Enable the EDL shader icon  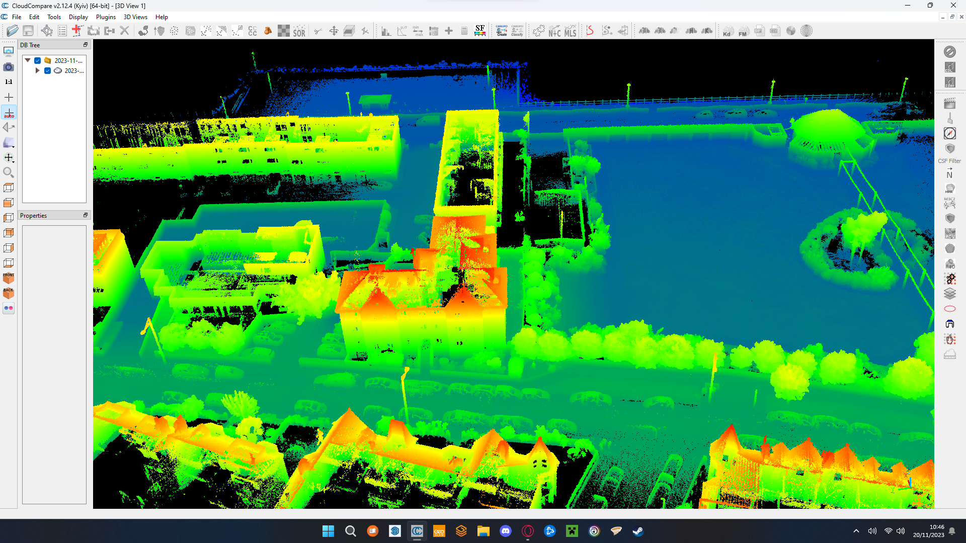949,67
